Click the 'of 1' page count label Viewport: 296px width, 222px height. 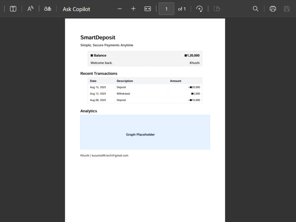point(182,9)
